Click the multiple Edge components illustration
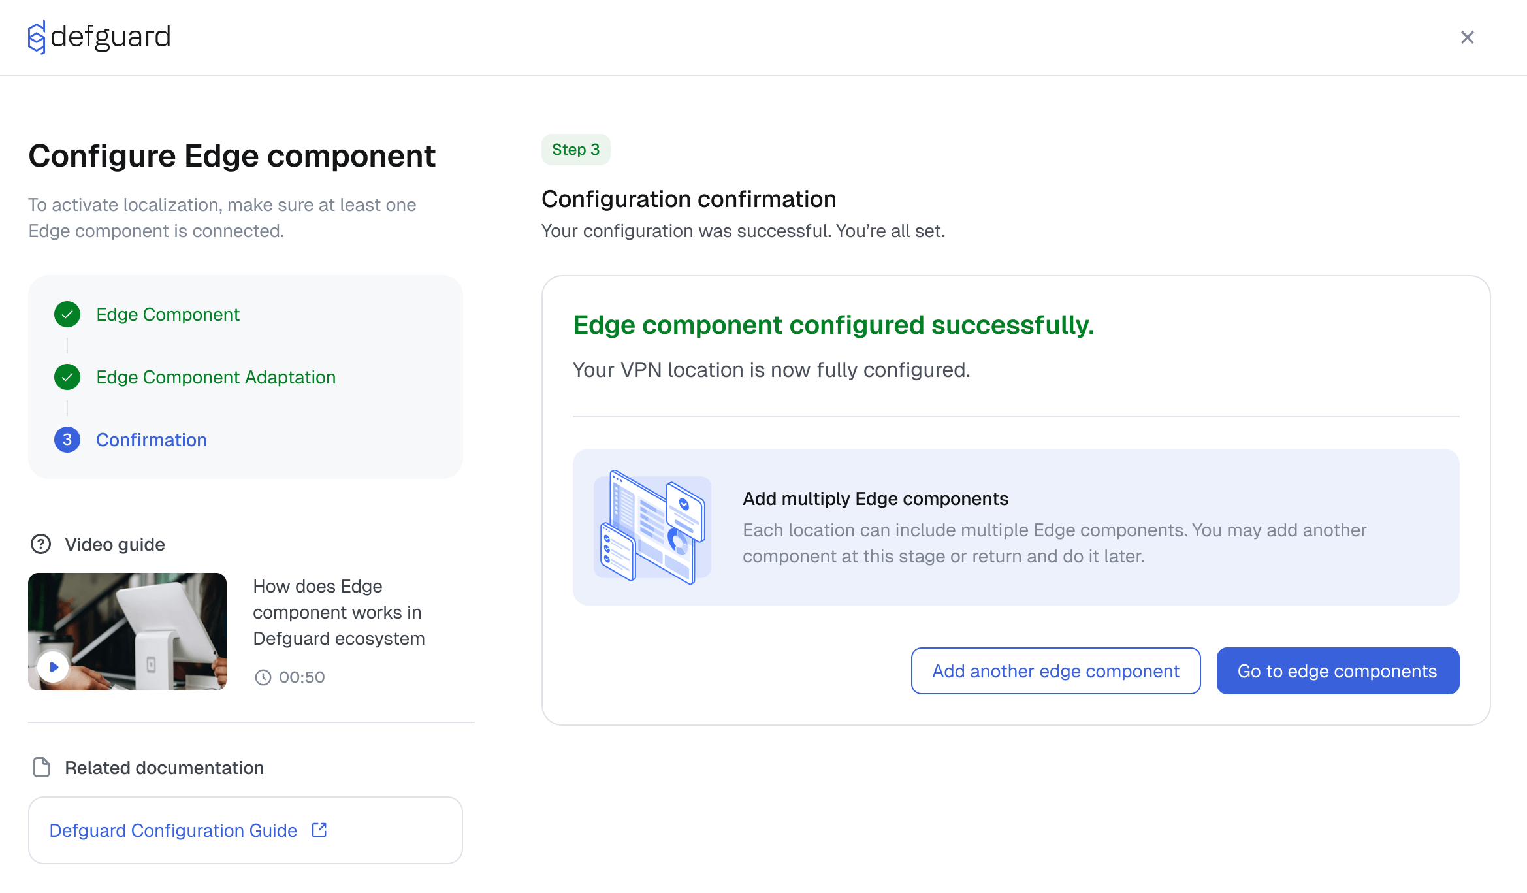The image size is (1527, 893). pyautogui.click(x=652, y=527)
